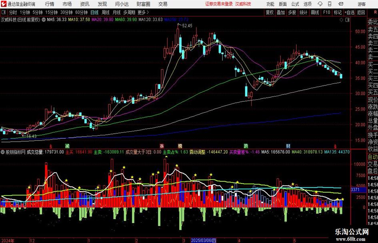Switch to 分时 period tab
The height and width of the screenshot is (243, 378).
pyautogui.click(x=13, y=12)
